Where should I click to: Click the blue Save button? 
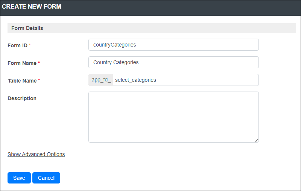pyautogui.click(x=19, y=178)
